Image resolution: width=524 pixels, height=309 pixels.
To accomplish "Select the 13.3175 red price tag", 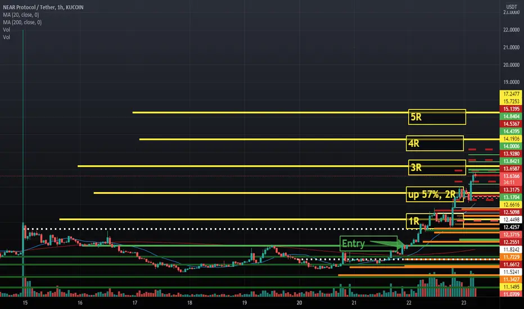I will pyautogui.click(x=511, y=190).
